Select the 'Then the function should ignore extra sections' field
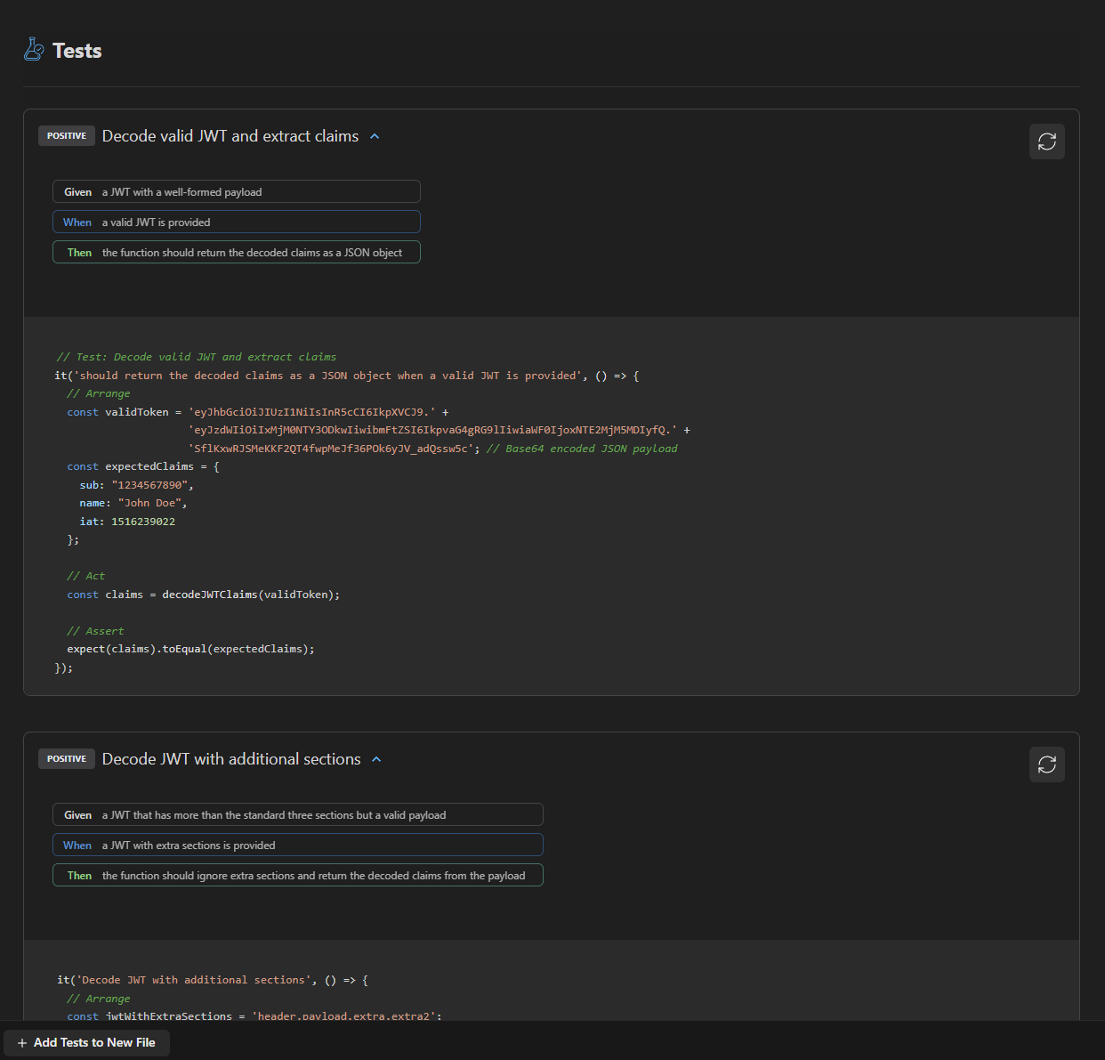 297,876
